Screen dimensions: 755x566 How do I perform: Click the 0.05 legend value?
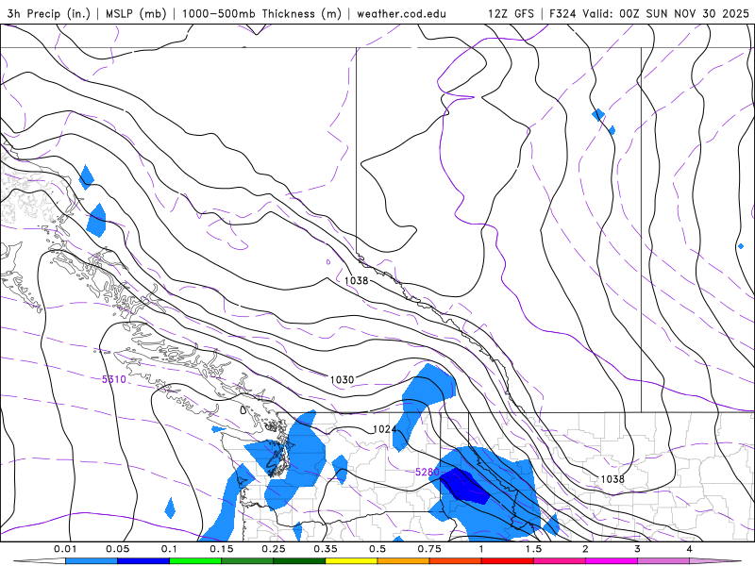(x=117, y=549)
